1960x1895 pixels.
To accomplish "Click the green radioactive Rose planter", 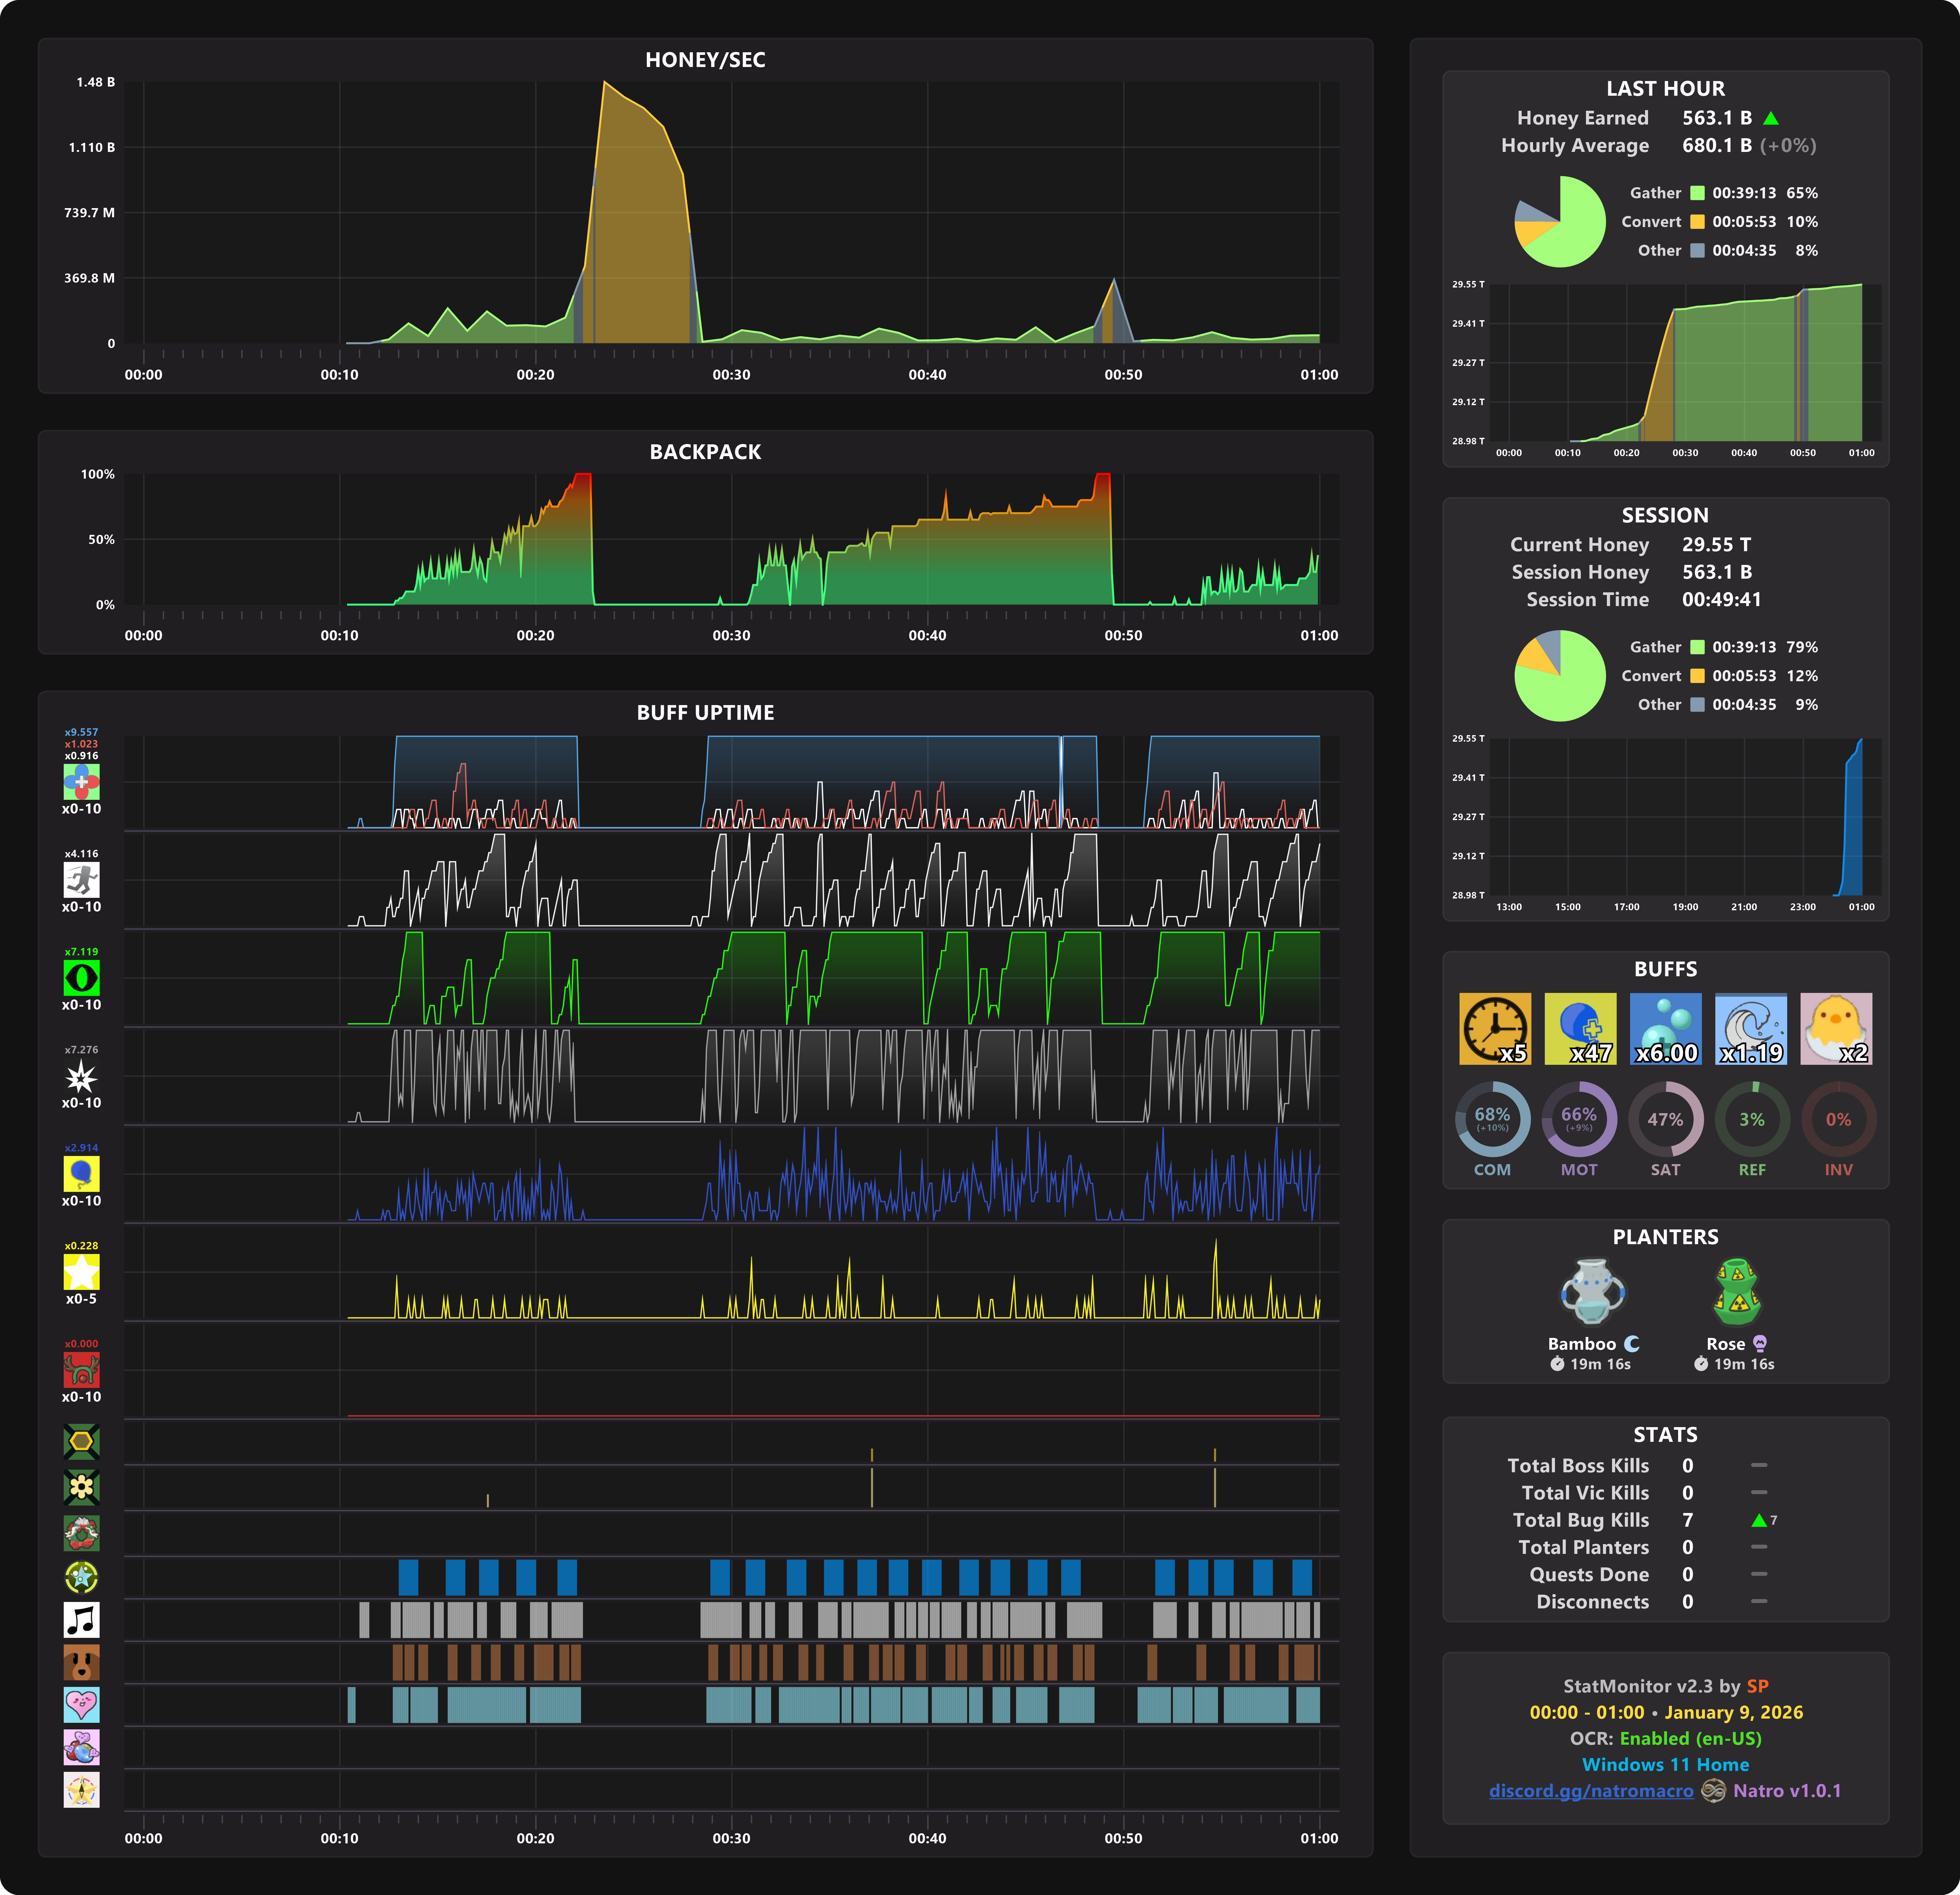I will click(1738, 1291).
